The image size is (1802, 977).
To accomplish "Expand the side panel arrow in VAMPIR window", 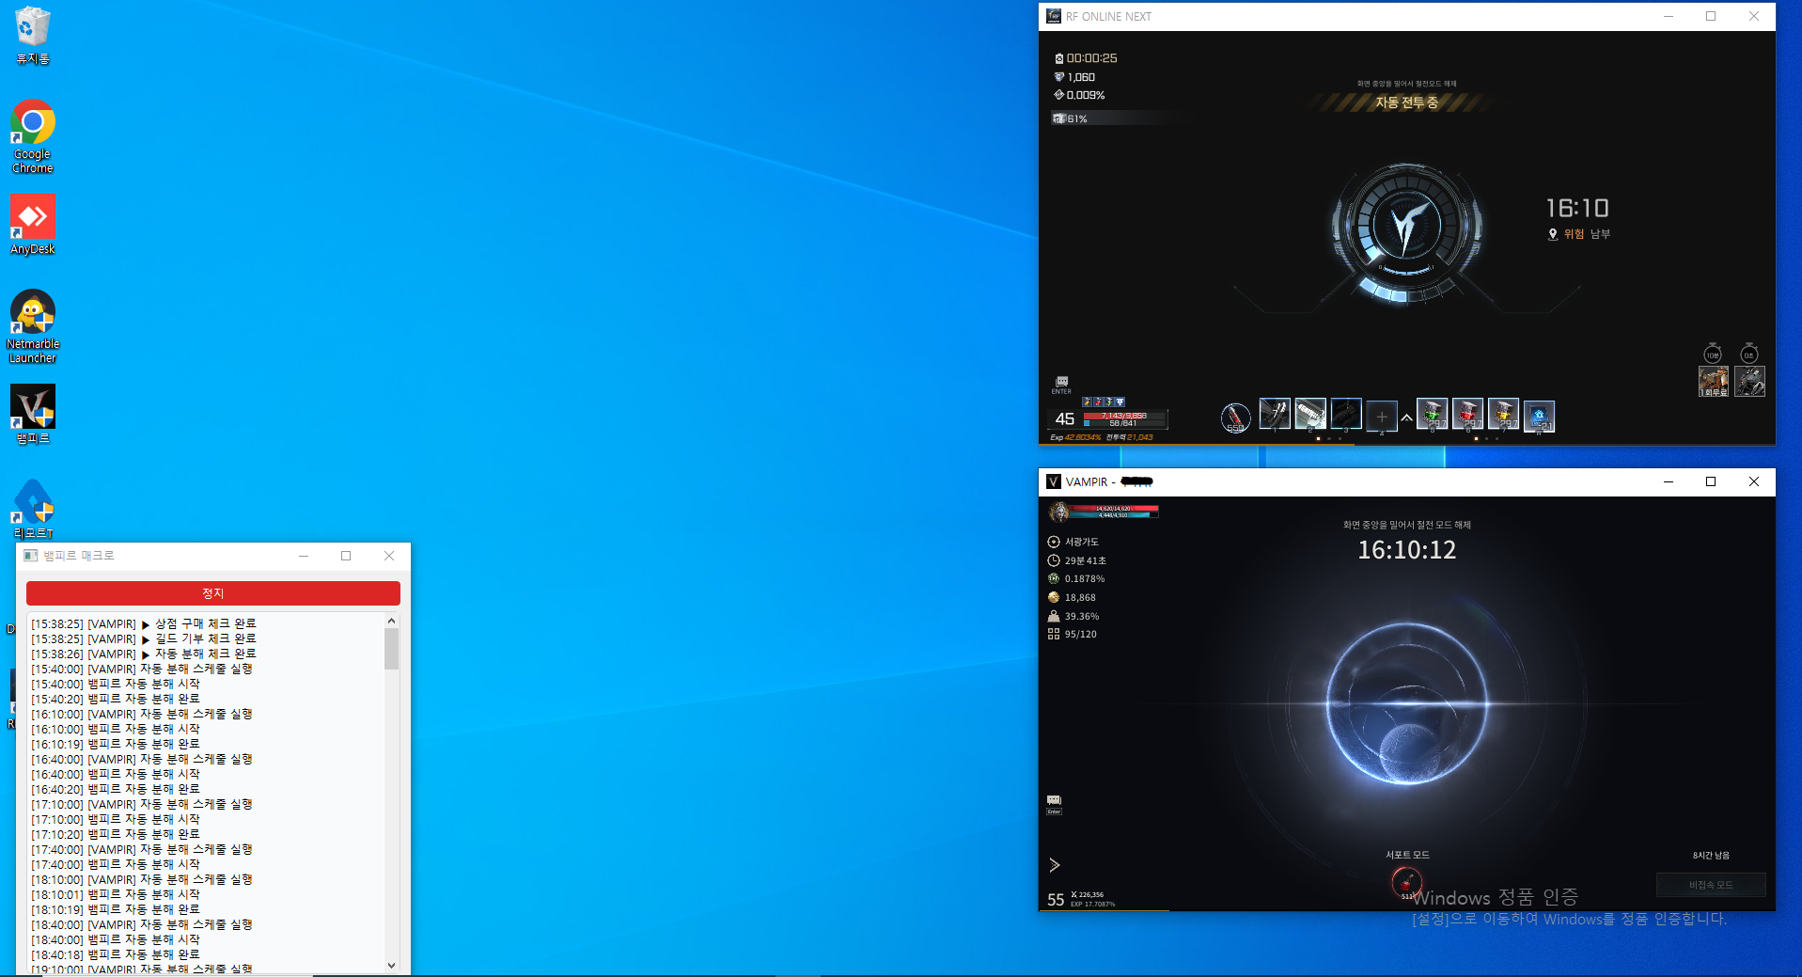I will 1054,863.
